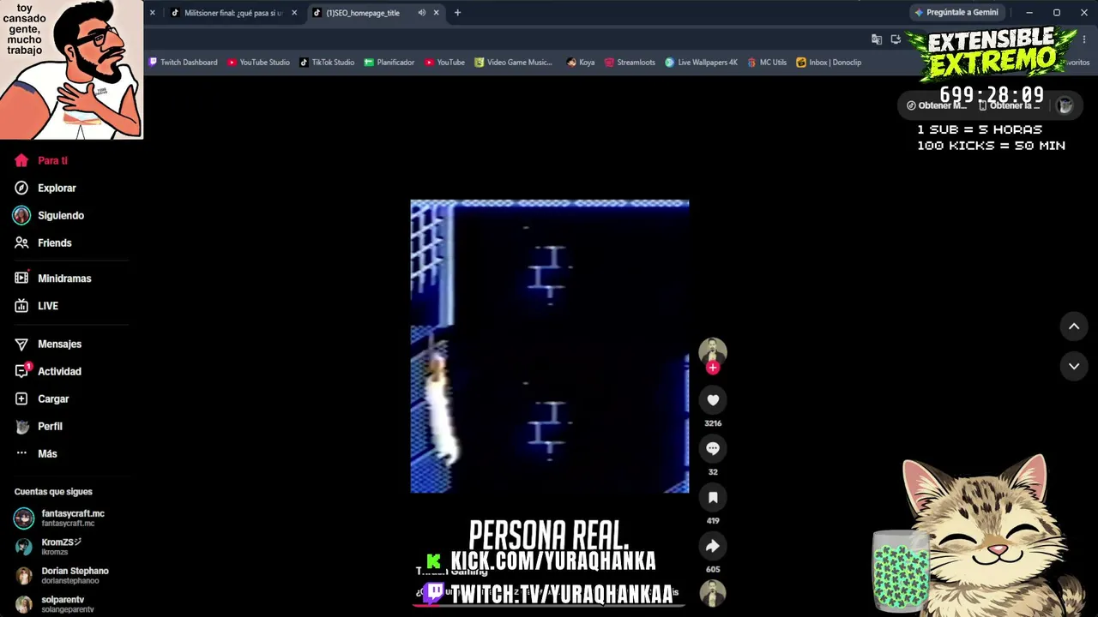This screenshot has width=1098, height=617.
Task: Open the Streamloots bookmark
Action: pyautogui.click(x=630, y=63)
